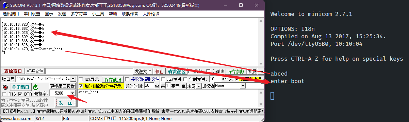Open the 联系作者 menu
409x122 pixels.
pos(130,14)
